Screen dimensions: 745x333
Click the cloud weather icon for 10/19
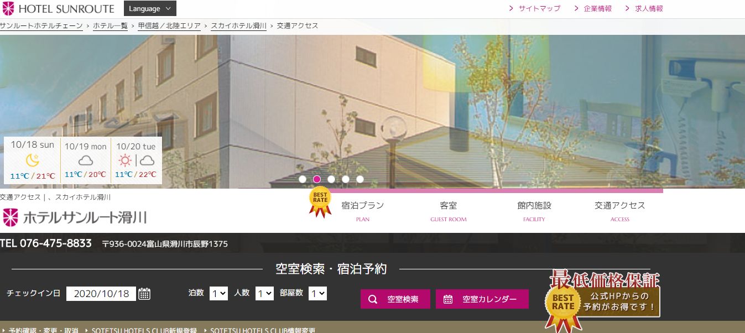pos(86,161)
